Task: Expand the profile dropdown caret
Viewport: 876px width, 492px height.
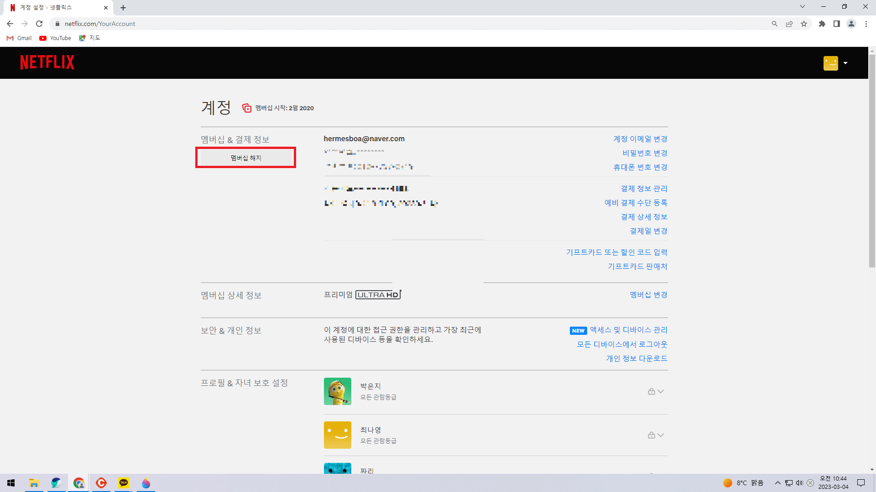Action: [845, 63]
